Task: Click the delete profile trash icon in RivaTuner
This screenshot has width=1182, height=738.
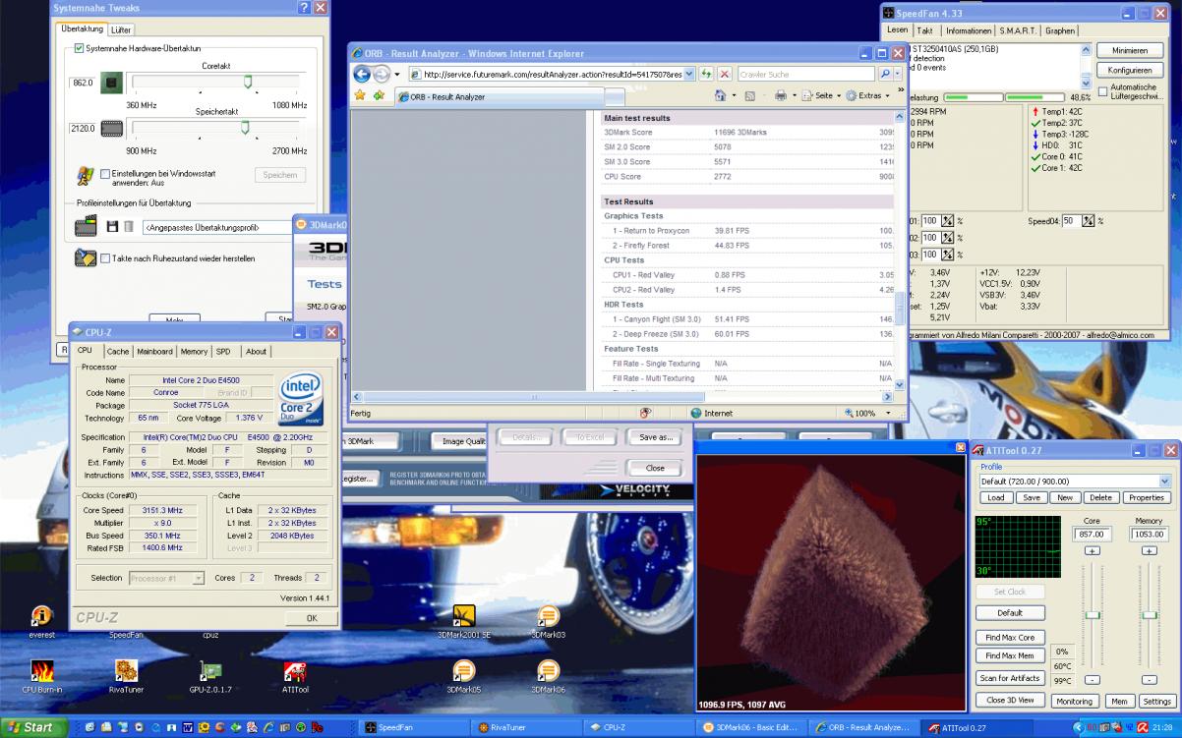Action: click(128, 227)
